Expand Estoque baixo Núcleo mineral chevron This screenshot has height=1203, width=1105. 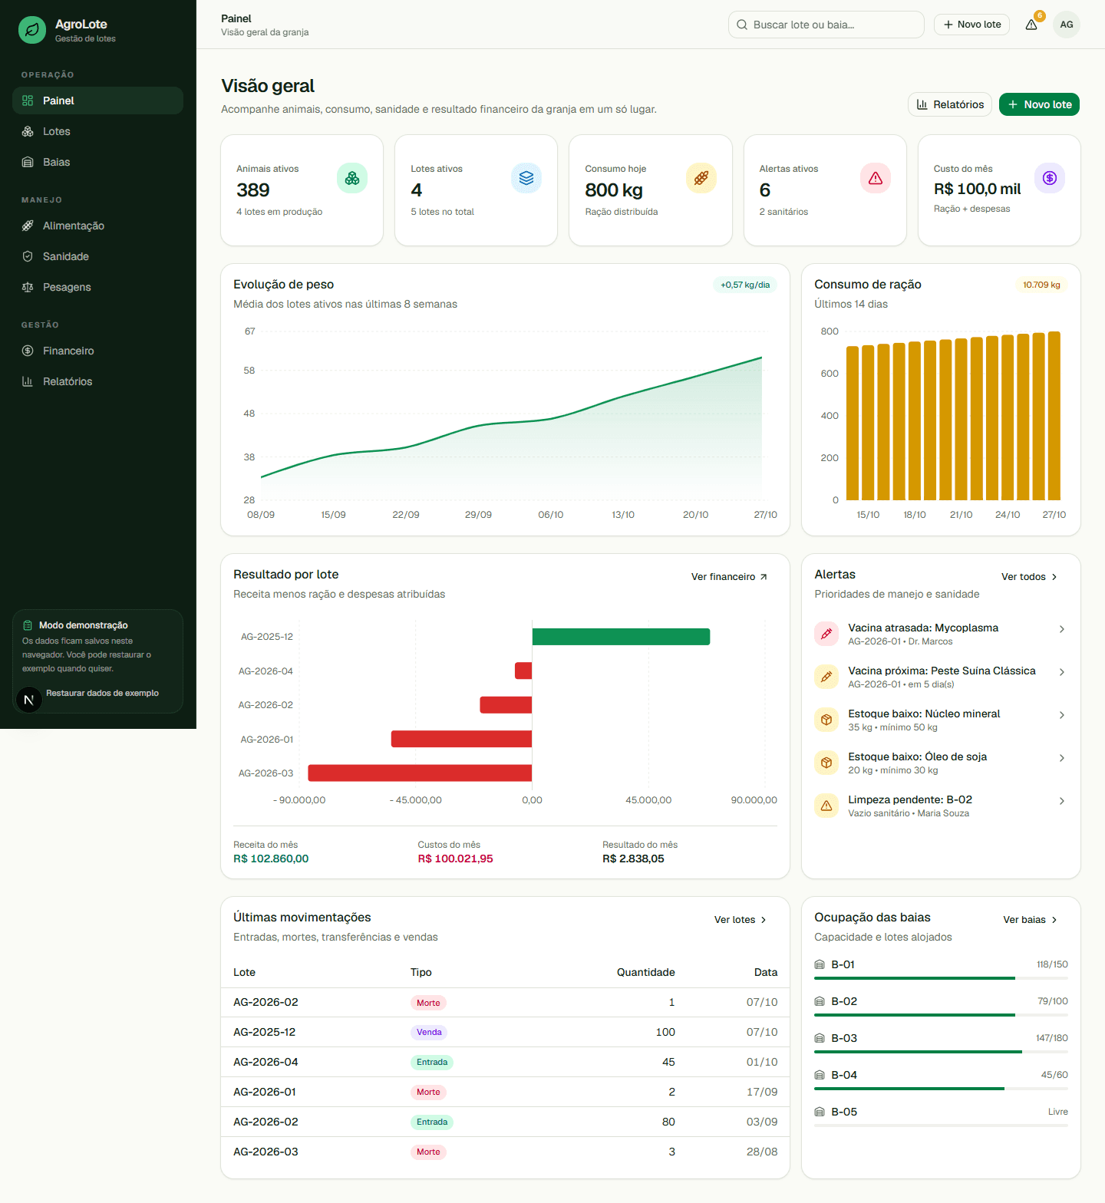pos(1062,715)
